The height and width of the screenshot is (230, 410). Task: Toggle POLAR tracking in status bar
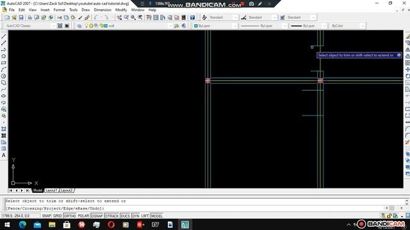pos(83,216)
